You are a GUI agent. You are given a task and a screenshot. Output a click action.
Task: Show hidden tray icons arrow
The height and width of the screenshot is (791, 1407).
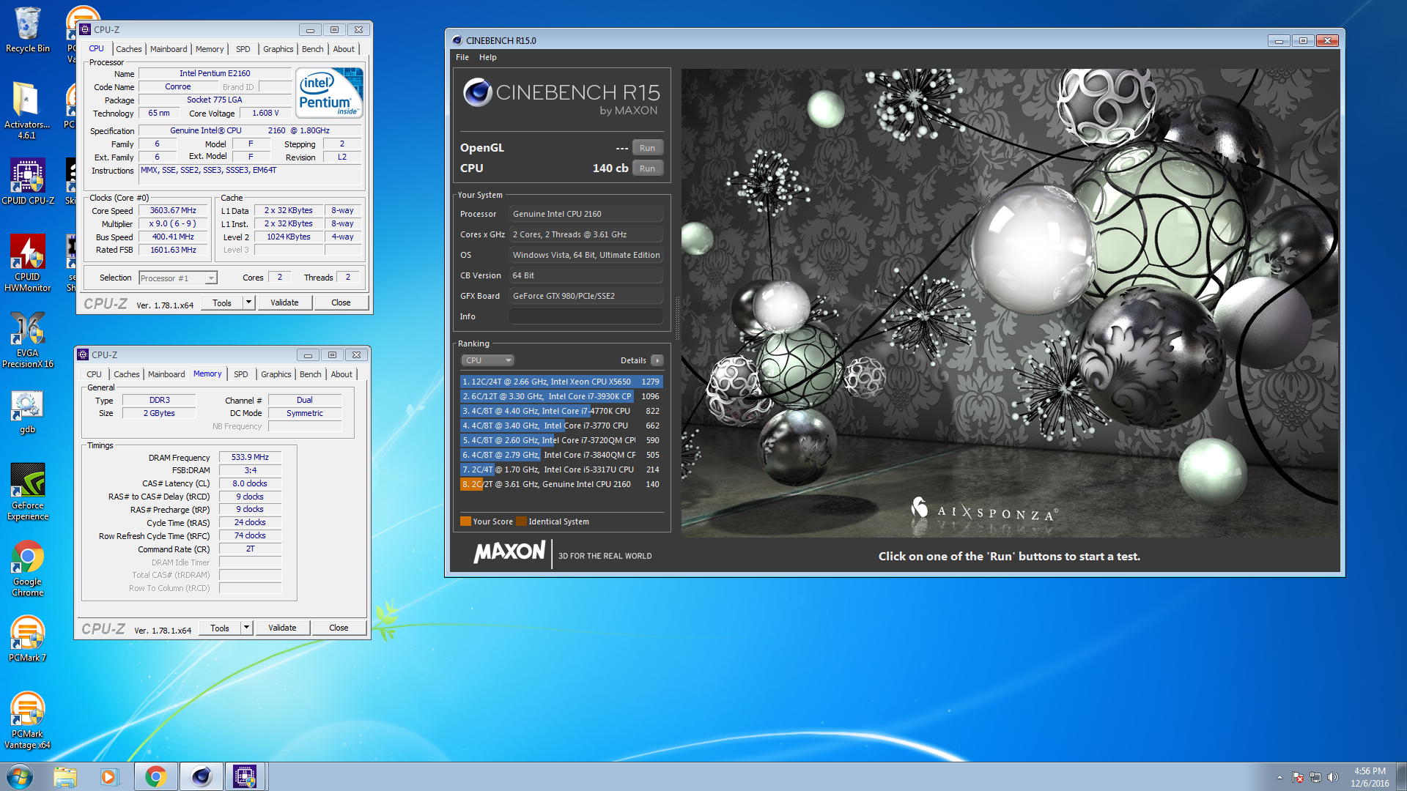click(x=1279, y=777)
